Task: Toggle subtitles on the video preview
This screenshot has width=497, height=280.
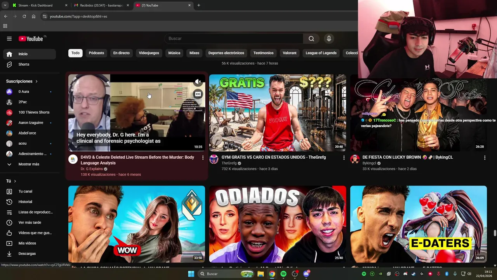Action: tap(198, 94)
